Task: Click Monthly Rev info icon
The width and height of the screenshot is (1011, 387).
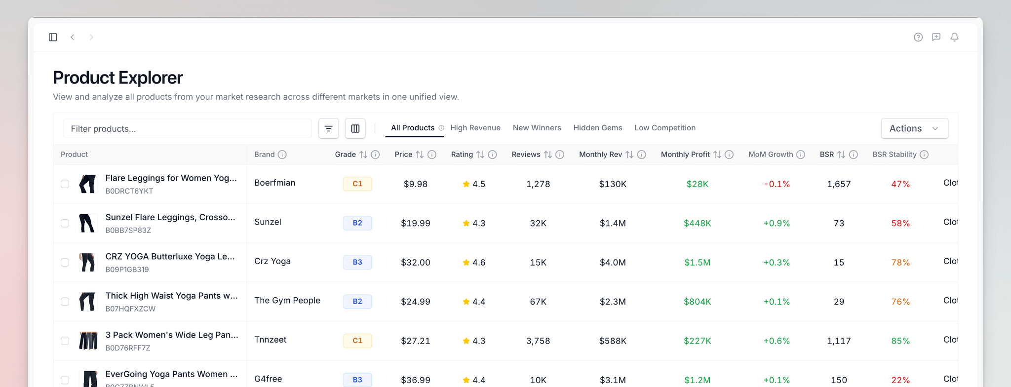Action: tap(642, 155)
